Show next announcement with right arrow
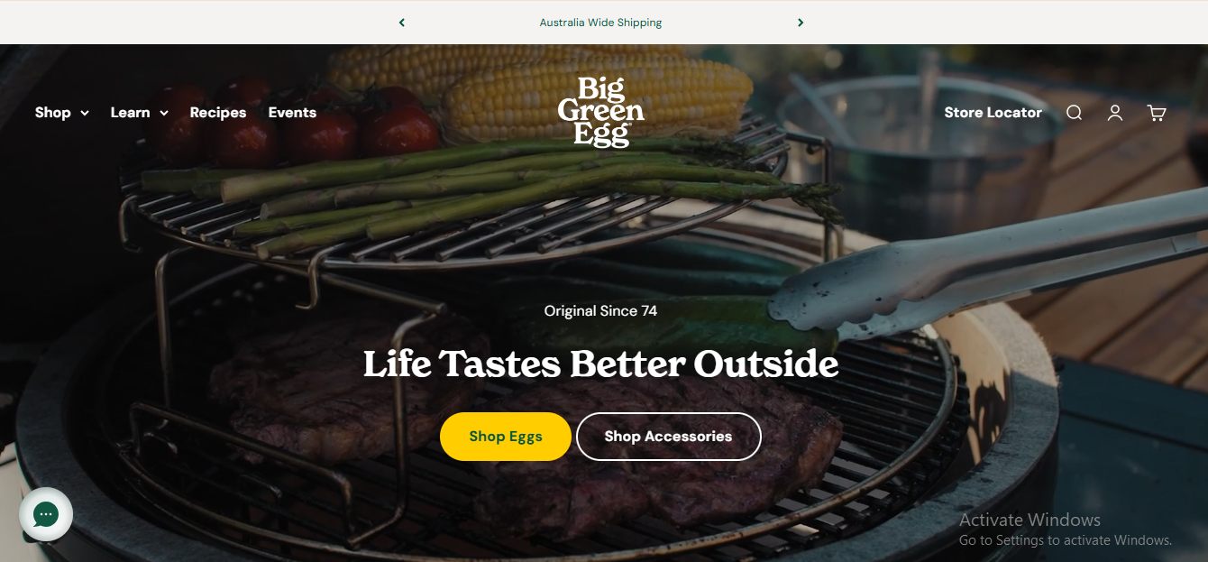 801,23
